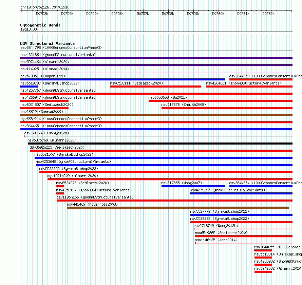Viewport: 302px width, 285px height.
Task: Click nsv5521507 ByrskaBishop2022 label
Action: [x=64, y=154]
